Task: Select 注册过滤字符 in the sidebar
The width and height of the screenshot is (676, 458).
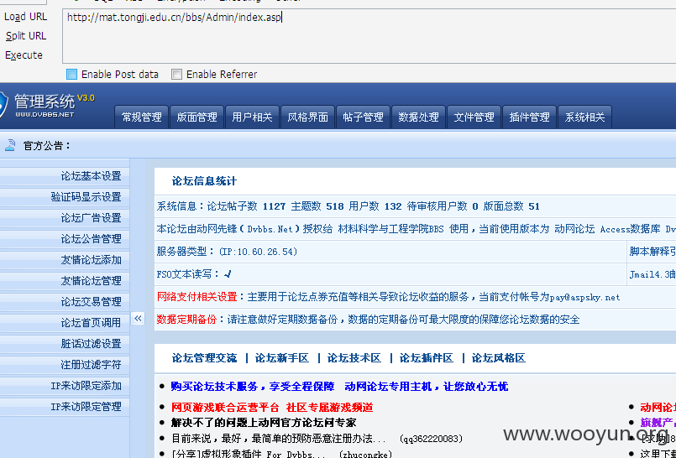Action: click(x=65, y=365)
